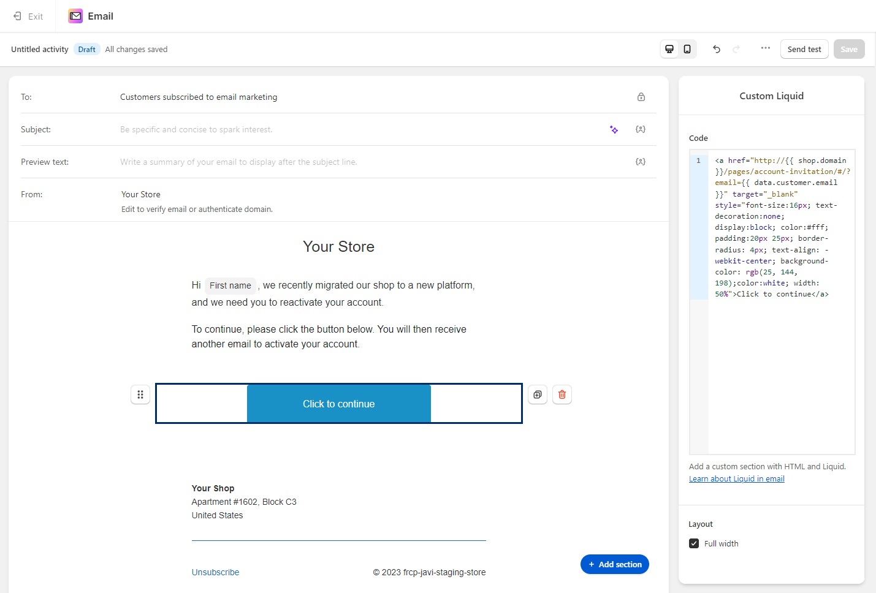The width and height of the screenshot is (876, 593).
Task: Click the lock icon on the recipients row
Action: point(641,97)
